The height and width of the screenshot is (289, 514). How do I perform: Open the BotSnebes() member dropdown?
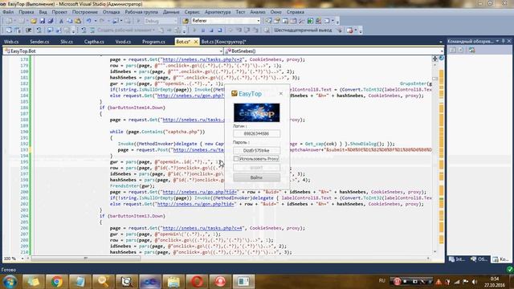point(442,51)
